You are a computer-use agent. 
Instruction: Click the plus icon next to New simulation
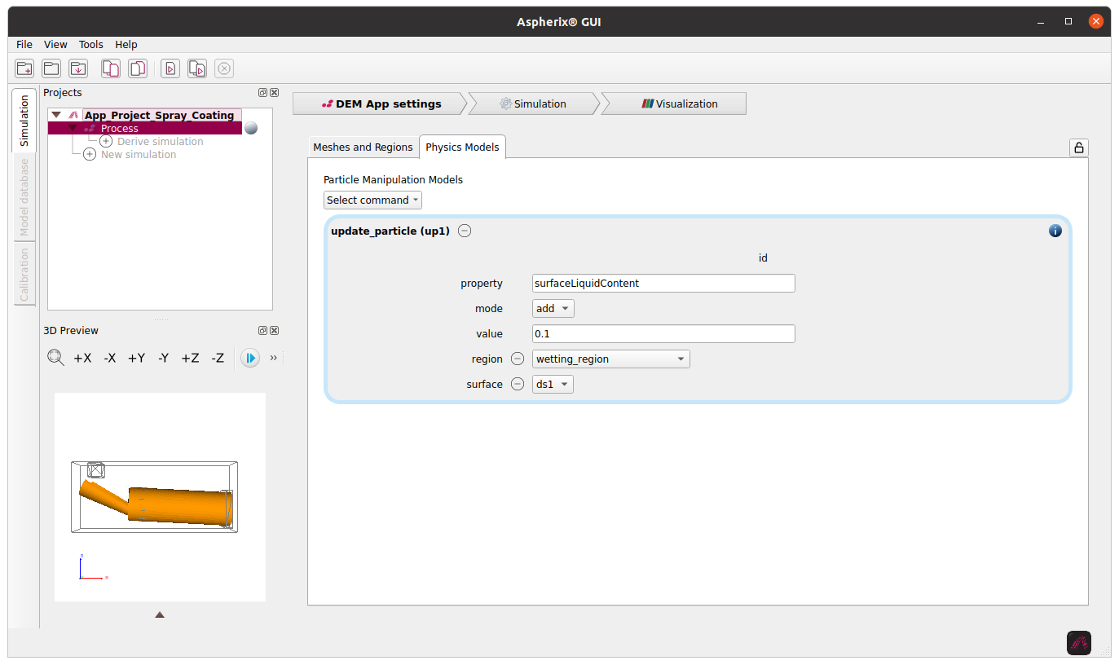point(90,155)
